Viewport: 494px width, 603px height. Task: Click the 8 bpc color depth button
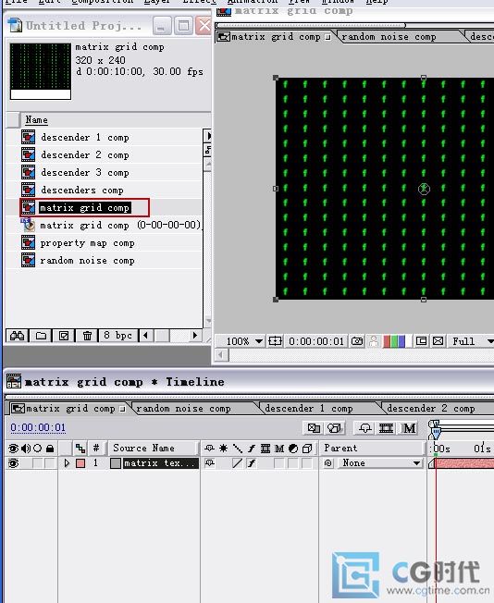coord(117,336)
